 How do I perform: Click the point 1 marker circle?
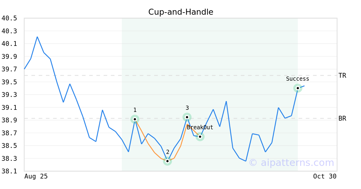click(135, 119)
